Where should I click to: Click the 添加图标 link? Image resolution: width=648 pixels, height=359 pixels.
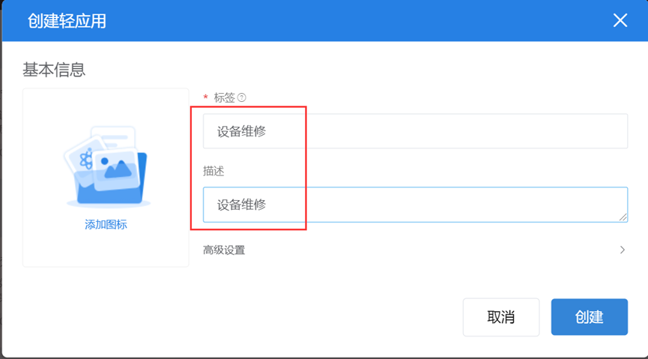click(106, 225)
